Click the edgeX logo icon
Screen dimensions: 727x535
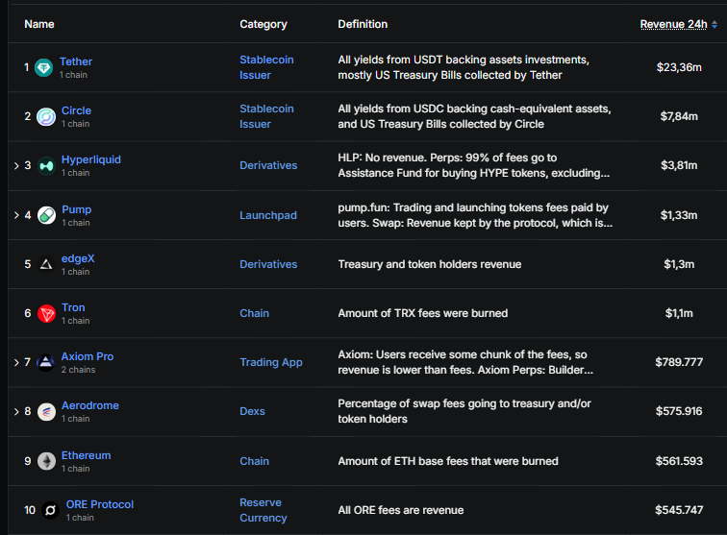(x=46, y=264)
